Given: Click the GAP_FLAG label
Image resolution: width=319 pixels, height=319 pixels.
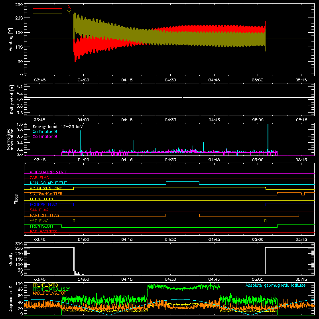Looking at the screenshot, I should (x=39, y=177).
